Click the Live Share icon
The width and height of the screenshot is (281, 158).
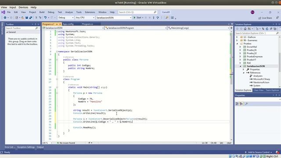[x=259, y=18]
